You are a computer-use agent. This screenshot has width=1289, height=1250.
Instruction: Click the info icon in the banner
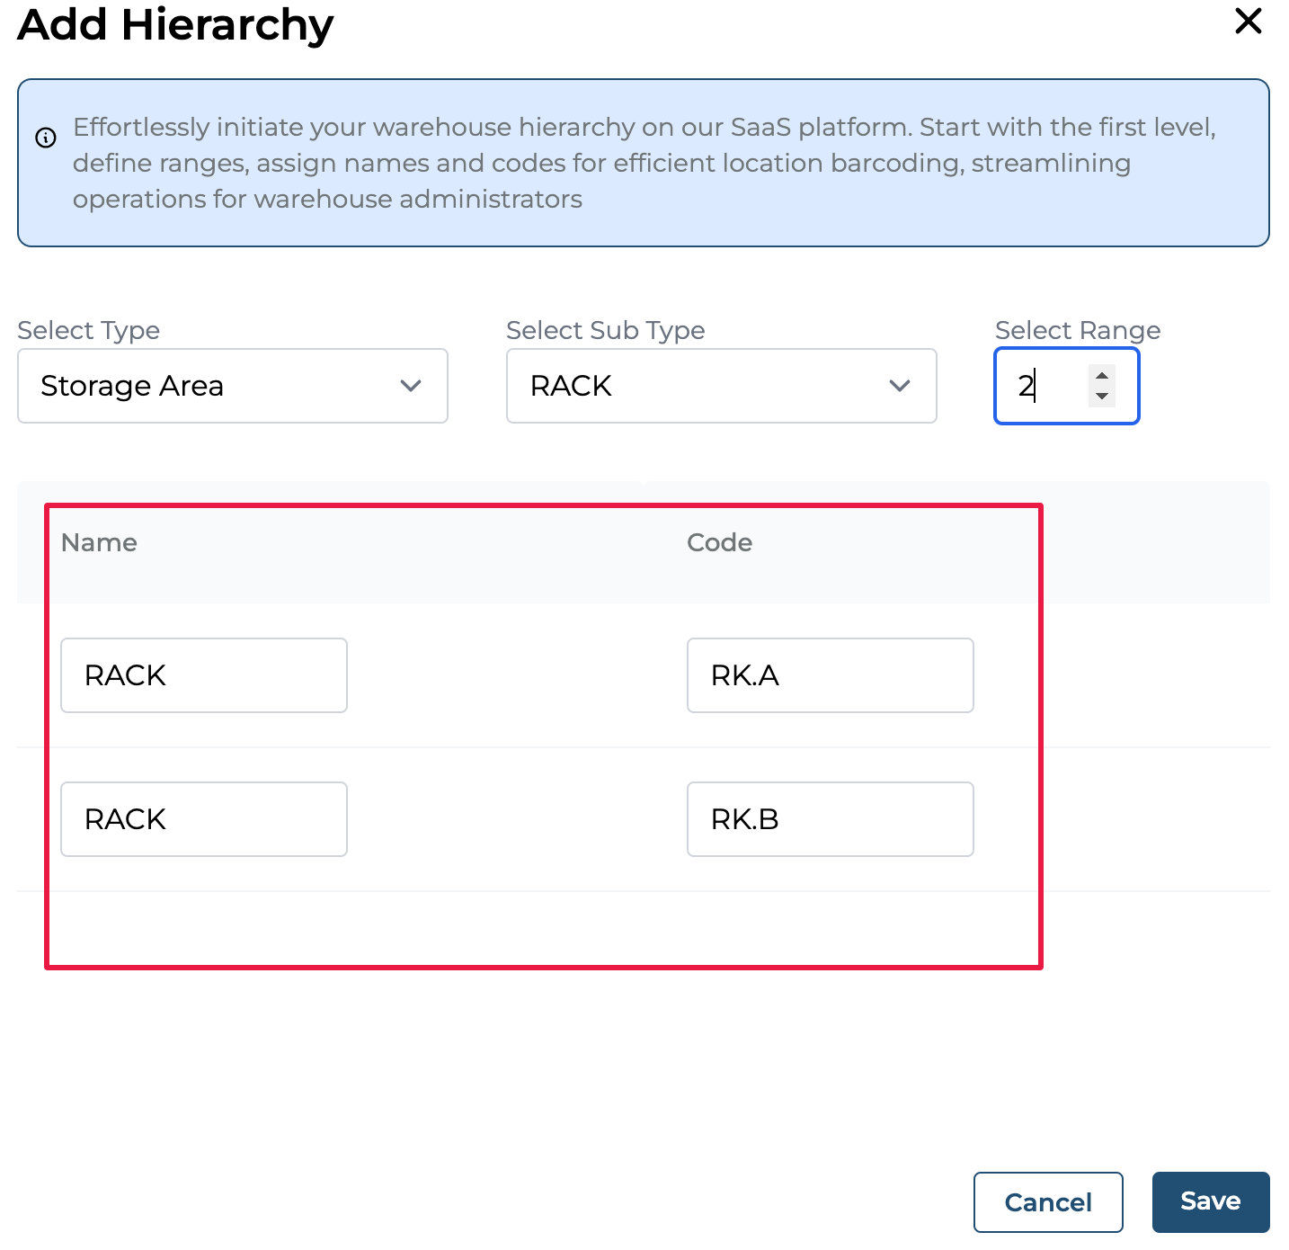(46, 138)
